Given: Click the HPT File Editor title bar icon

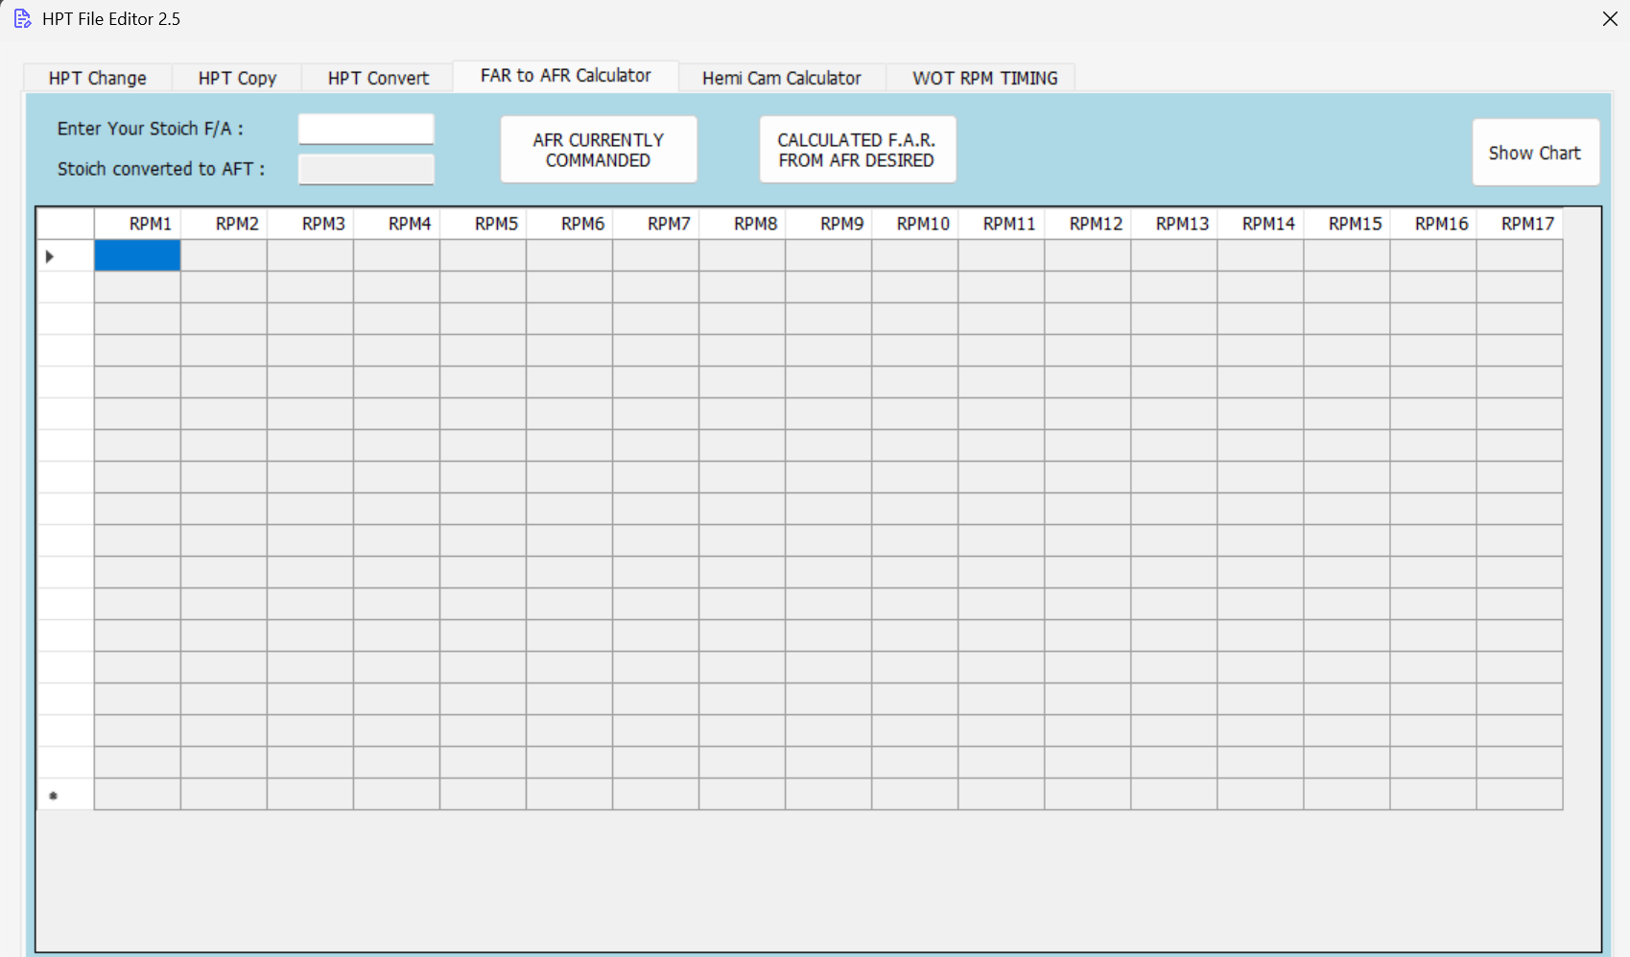Looking at the screenshot, I should pos(21,18).
